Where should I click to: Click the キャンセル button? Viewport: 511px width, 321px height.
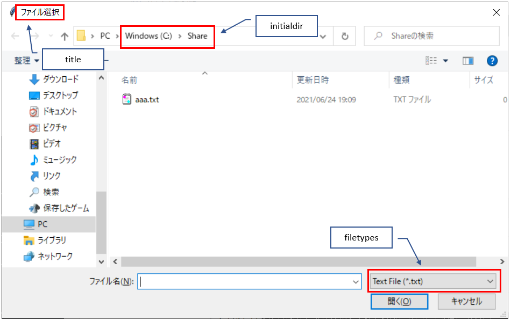coord(466,302)
